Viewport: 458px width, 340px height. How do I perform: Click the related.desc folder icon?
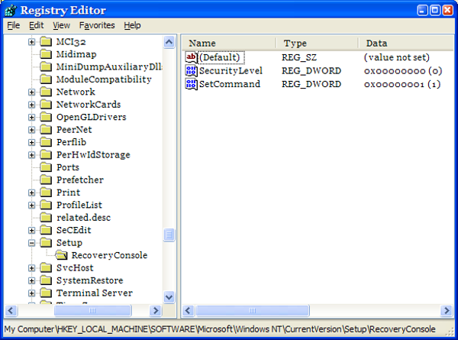pyautogui.click(x=46, y=218)
